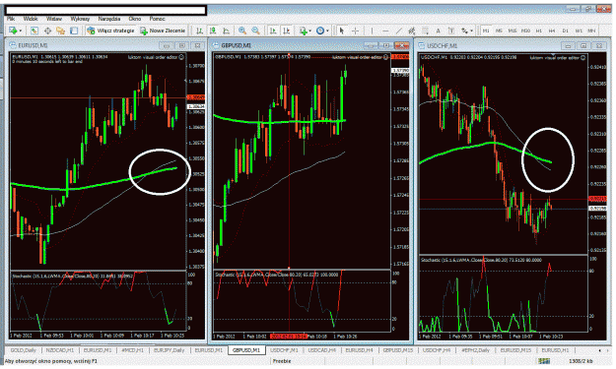Toggle chart shift icon
The height and width of the screenshot is (369, 616).
coord(286,31)
